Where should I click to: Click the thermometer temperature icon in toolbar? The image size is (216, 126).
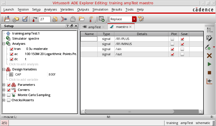[35, 19]
